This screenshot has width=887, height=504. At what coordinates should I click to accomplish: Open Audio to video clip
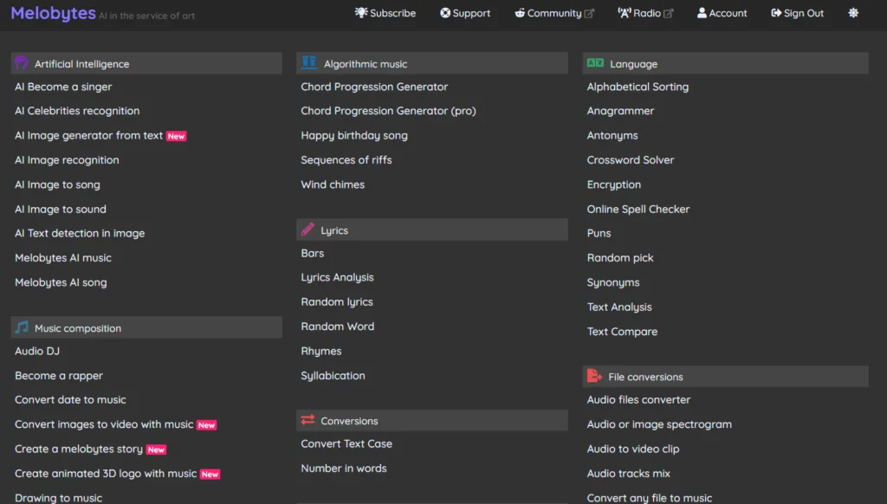(633, 449)
